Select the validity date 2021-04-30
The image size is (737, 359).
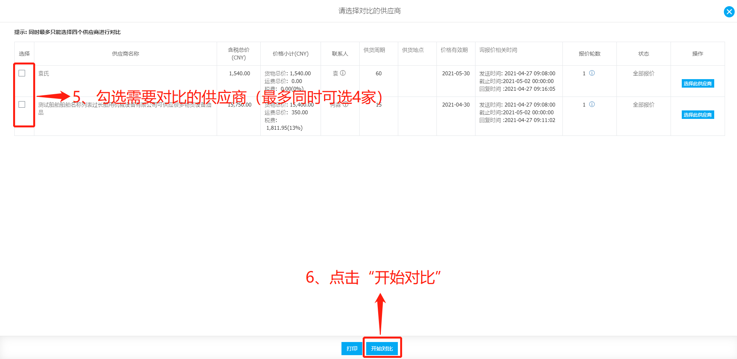point(456,105)
